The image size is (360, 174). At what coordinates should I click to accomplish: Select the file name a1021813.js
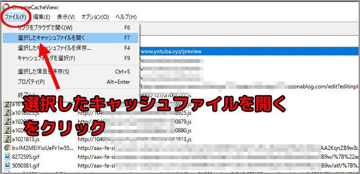coord(26,139)
